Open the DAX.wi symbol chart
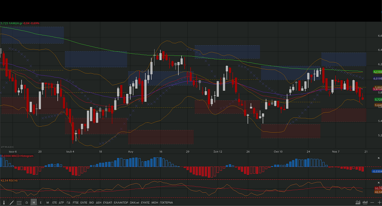The image size is (382, 206). pos(135,203)
